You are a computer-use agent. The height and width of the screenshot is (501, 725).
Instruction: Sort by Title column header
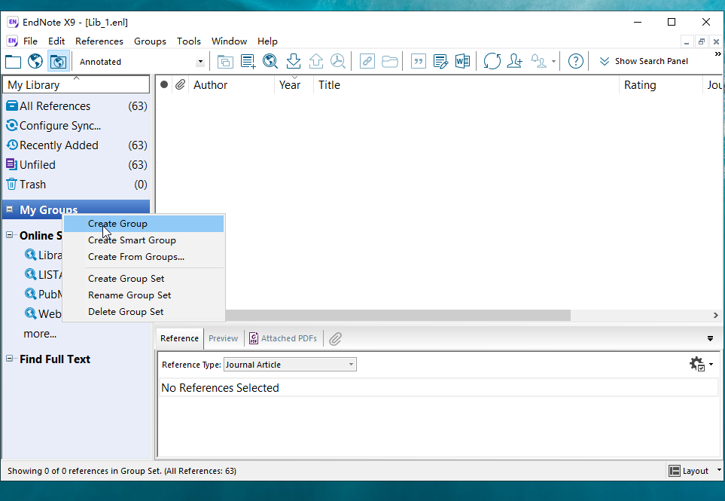(x=466, y=84)
